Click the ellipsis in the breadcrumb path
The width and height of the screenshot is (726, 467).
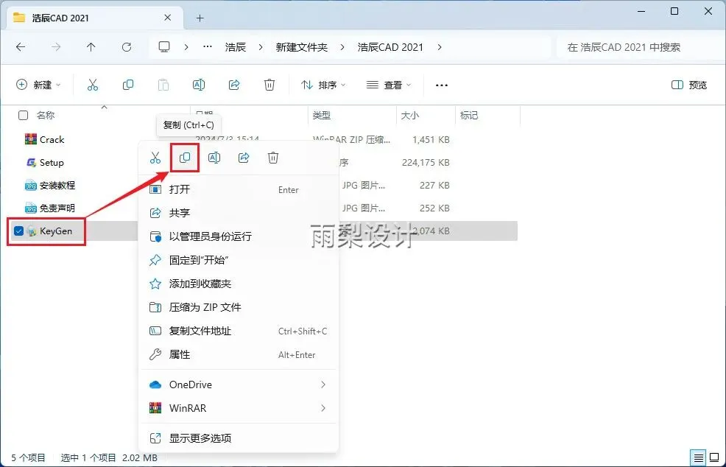(208, 47)
